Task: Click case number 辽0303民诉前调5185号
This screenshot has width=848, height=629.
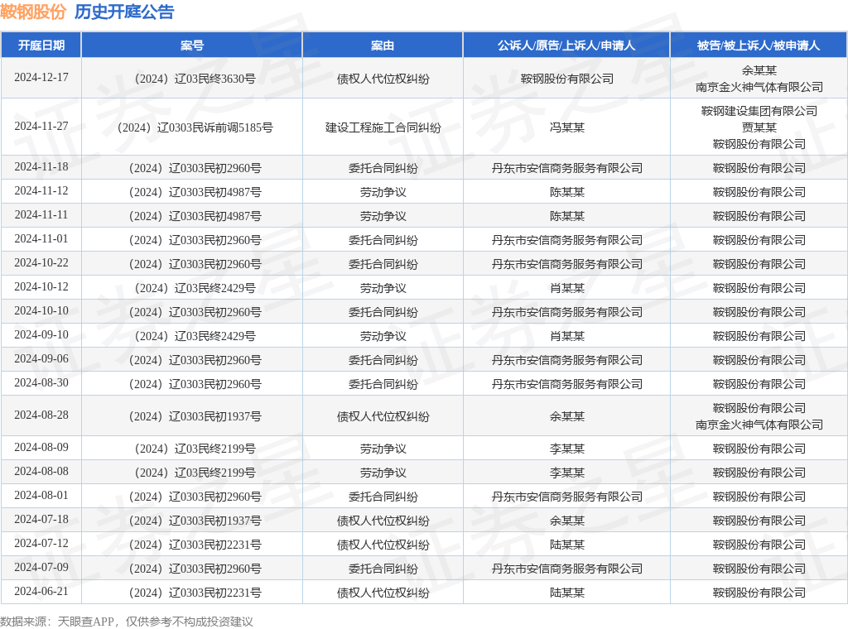Action: point(195,127)
